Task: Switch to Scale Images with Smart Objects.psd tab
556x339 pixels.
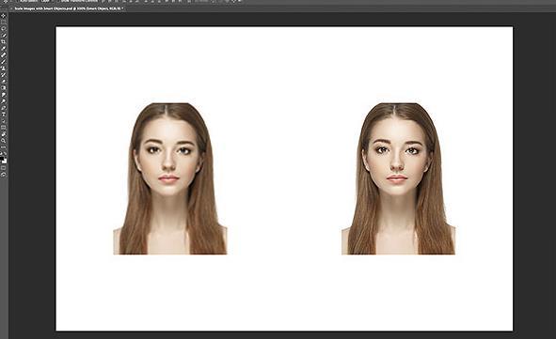Action: pos(68,8)
